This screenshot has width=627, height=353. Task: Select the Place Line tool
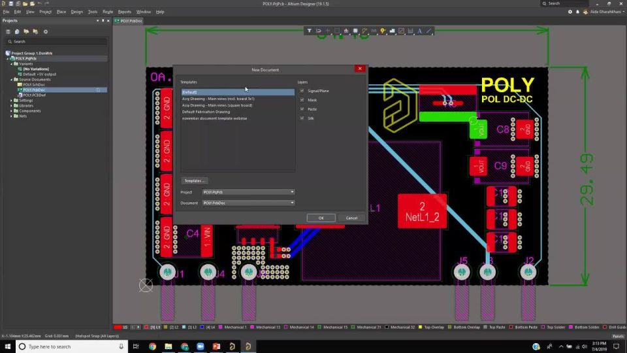(428, 31)
